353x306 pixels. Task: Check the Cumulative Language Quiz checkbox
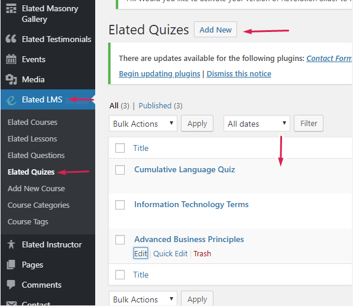[120, 170]
